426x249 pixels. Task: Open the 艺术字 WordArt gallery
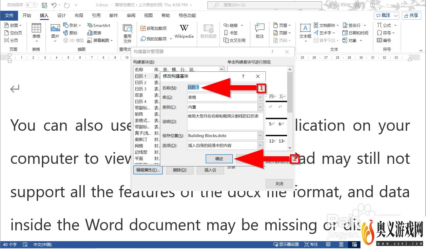tap(324, 33)
